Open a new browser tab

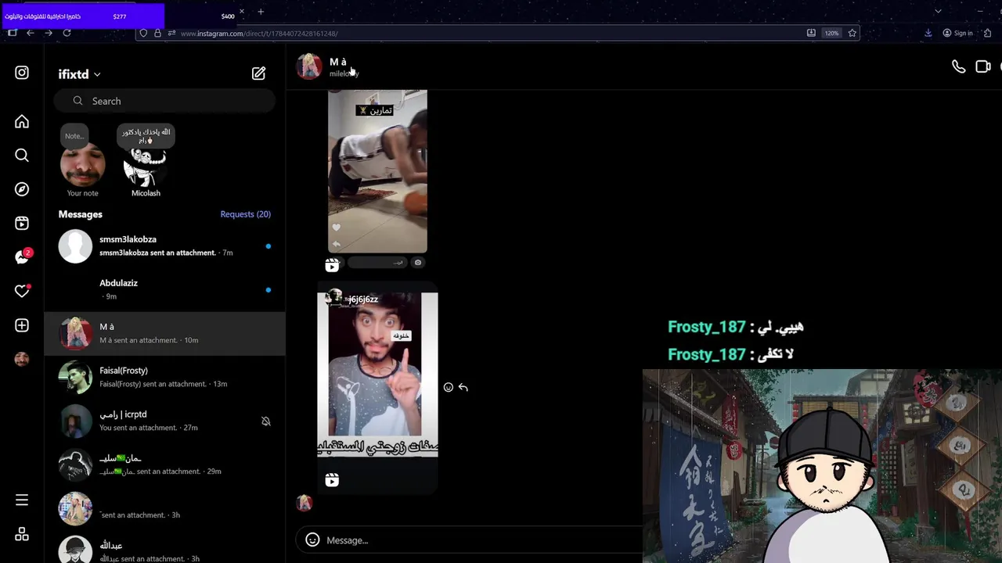[x=261, y=12]
